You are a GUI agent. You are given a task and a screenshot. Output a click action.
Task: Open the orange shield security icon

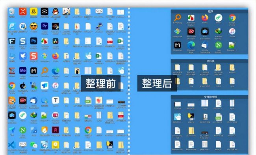[45, 130]
